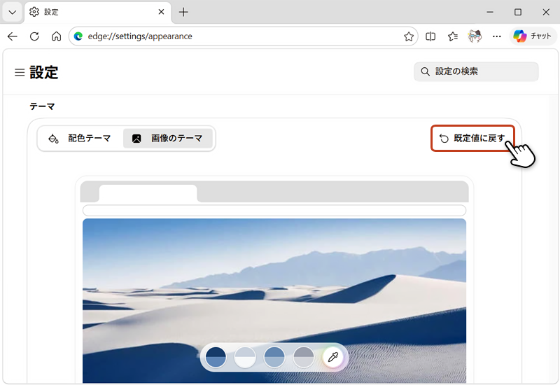Go back with the back arrow
This screenshot has height=385, width=560.
[x=13, y=36]
